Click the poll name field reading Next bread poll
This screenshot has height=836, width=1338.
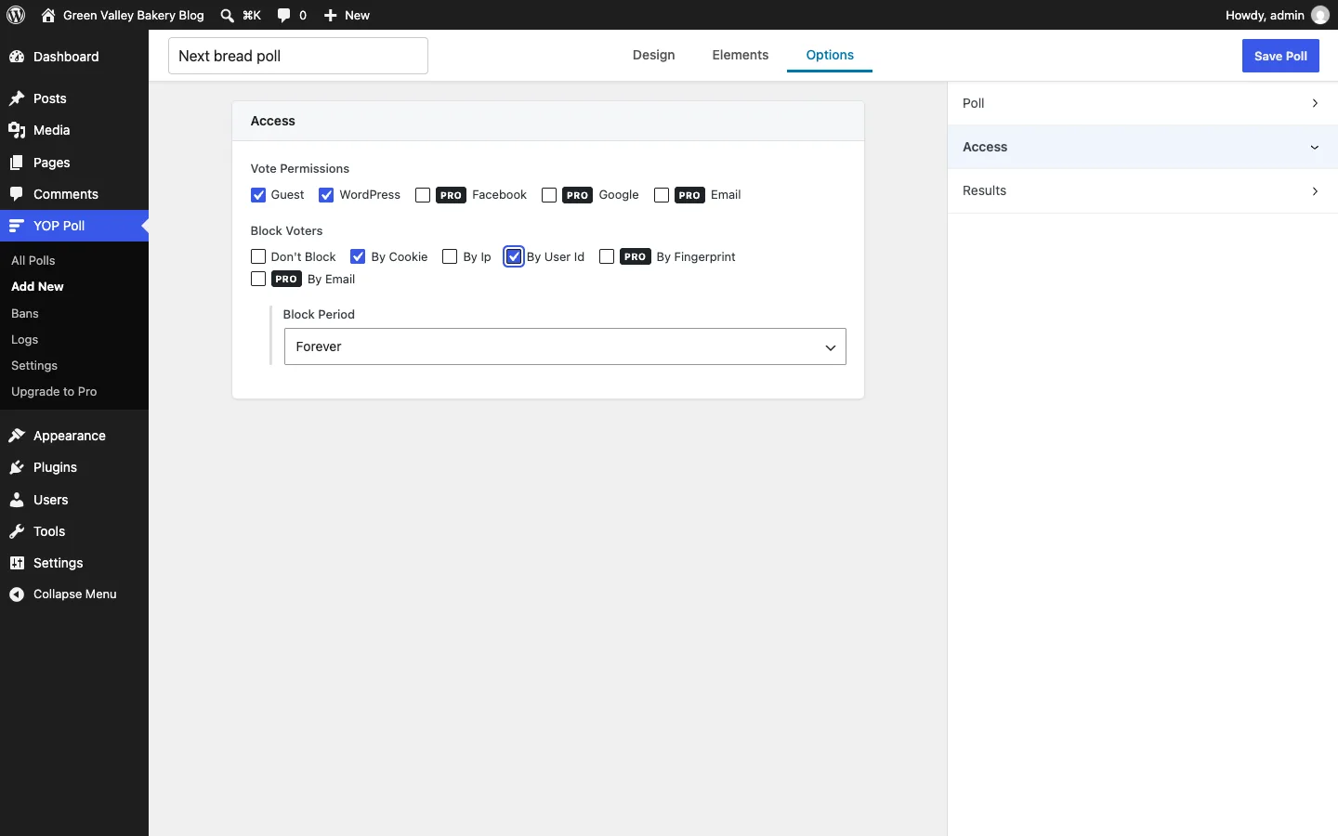(x=298, y=56)
